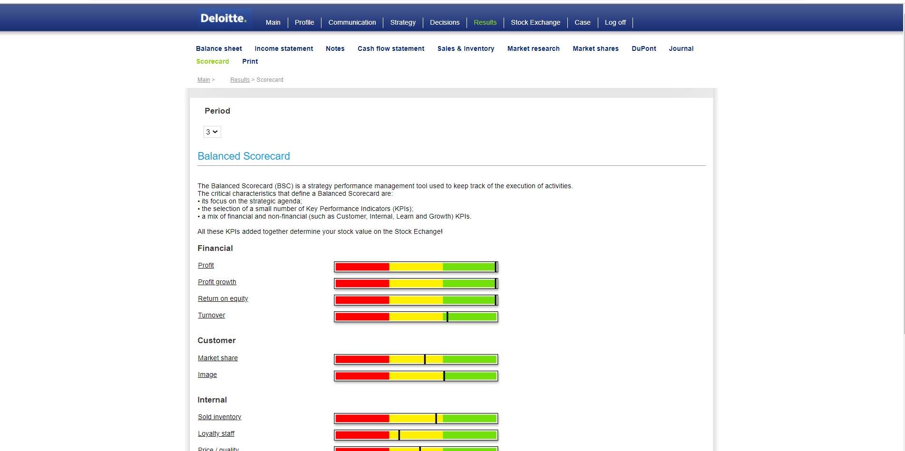Open the Market research tab
905x451 pixels.
click(x=533, y=48)
